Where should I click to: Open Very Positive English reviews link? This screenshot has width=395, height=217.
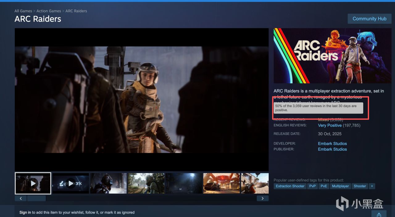coord(330,125)
